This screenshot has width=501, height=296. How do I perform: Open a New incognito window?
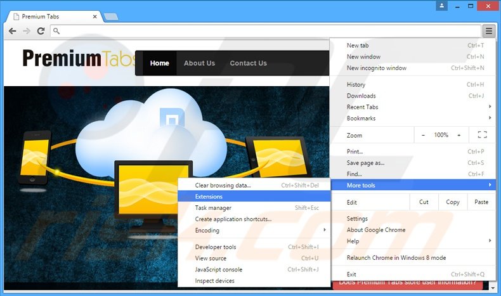[x=413, y=68]
